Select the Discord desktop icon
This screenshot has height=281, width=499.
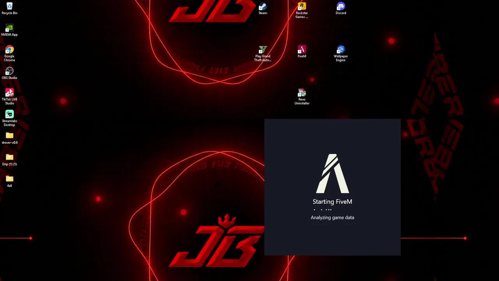pyautogui.click(x=341, y=9)
